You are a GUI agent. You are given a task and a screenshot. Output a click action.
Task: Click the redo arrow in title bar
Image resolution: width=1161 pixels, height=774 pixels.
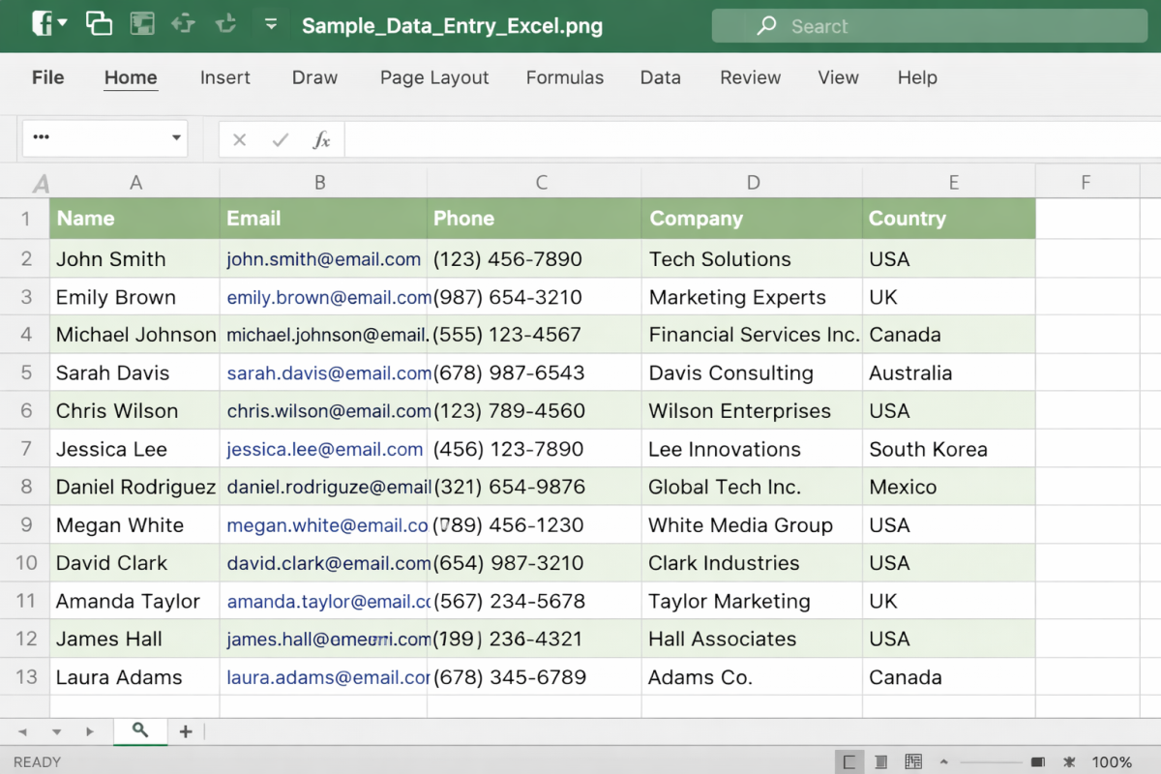(x=226, y=24)
